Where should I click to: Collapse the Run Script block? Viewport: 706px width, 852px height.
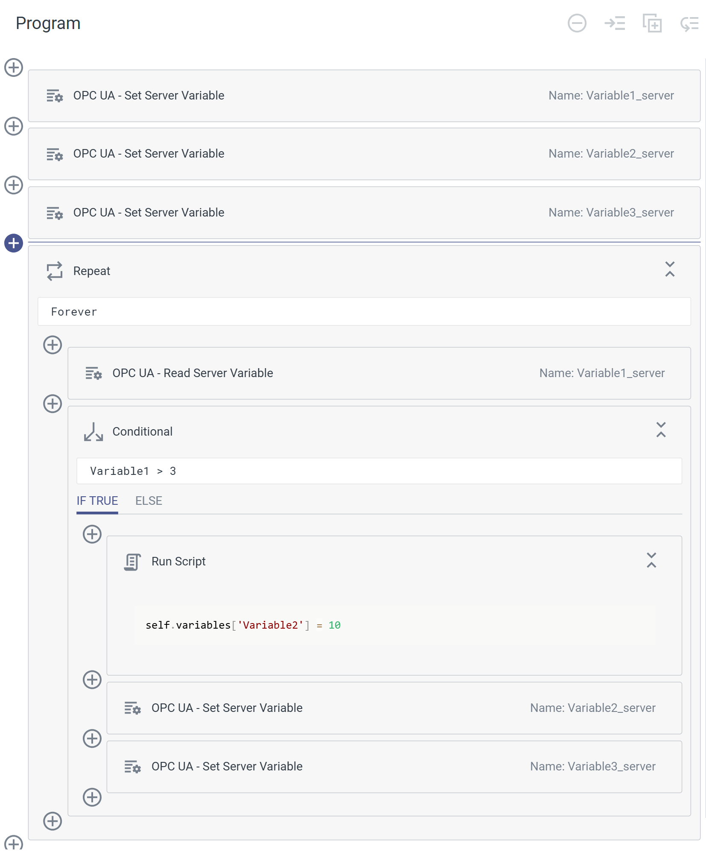coord(651,560)
